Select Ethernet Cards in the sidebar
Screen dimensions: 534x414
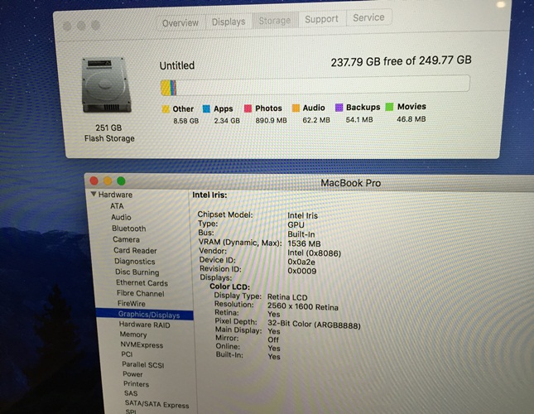click(142, 283)
